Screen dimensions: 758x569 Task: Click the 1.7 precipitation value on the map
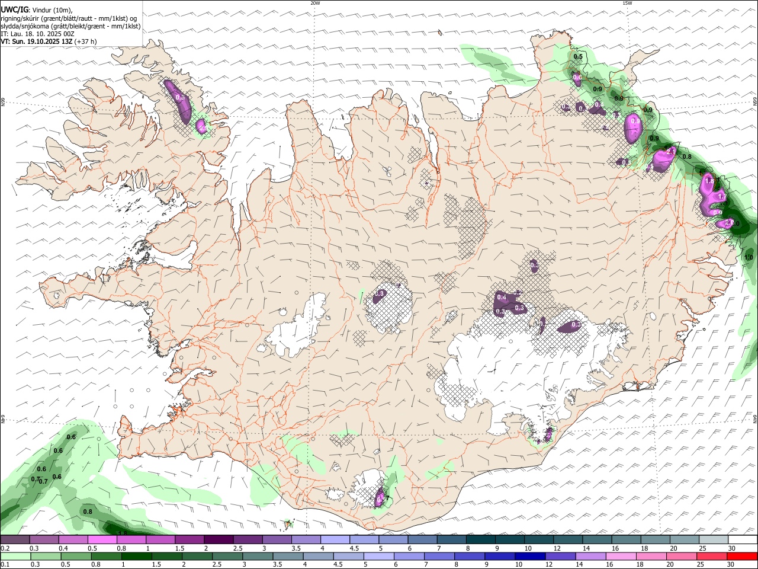coord(721,196)
